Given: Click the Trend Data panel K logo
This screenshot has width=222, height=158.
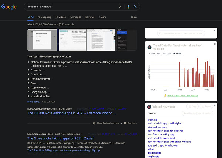Looking at the screenshot, I should [x=149, y=47].
